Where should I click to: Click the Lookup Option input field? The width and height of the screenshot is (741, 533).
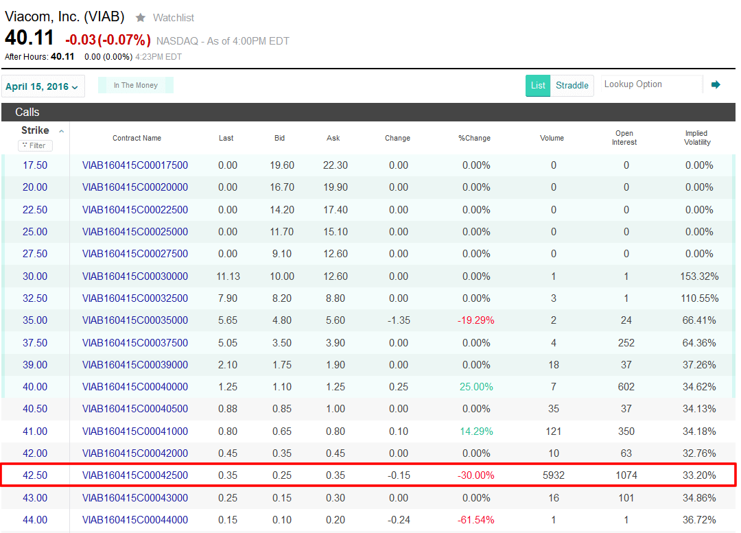652,84
